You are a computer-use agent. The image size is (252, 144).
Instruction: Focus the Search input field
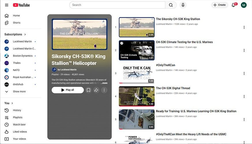click(x=117, y=5)
